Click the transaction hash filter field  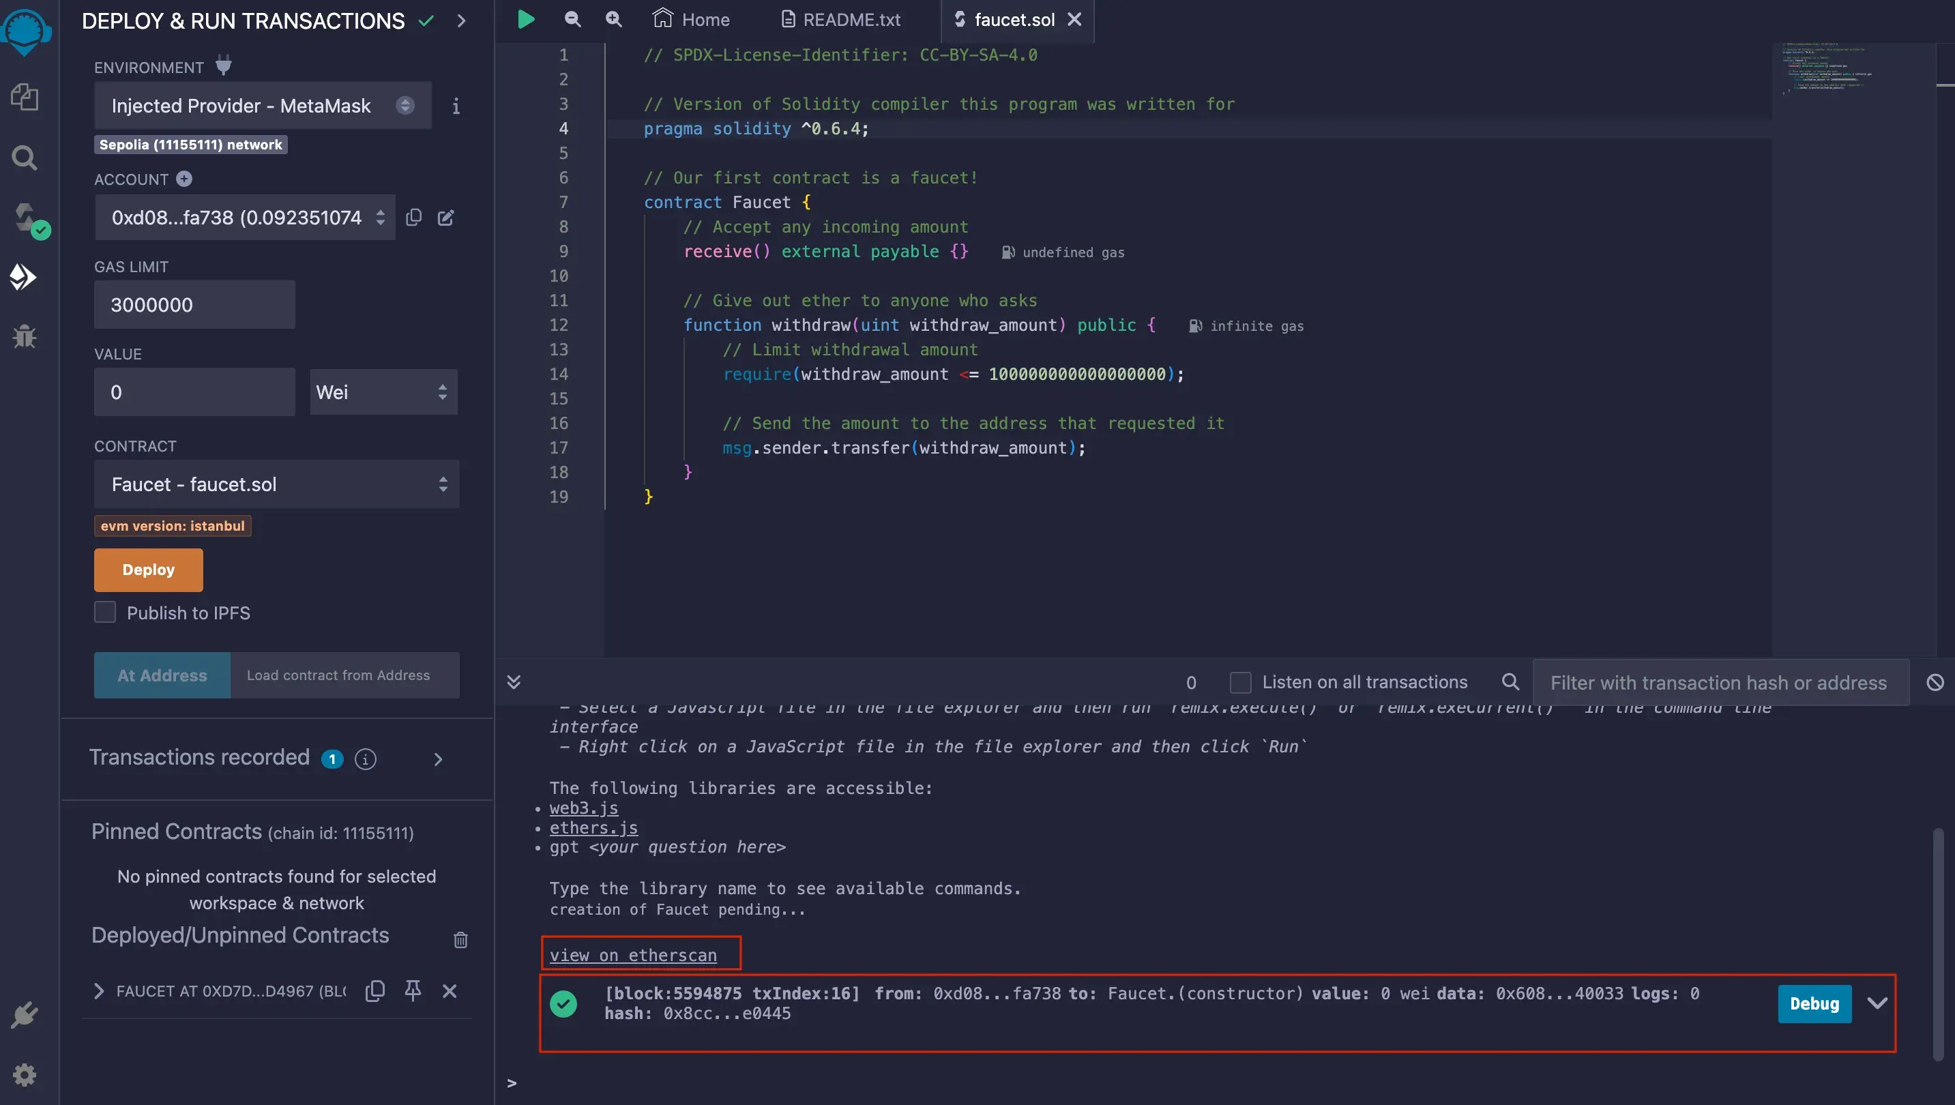(x=1720, y=682)
